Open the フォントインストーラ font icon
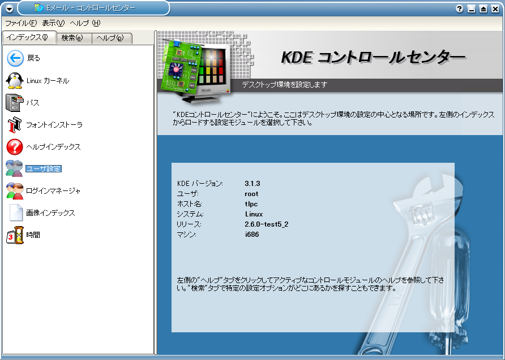505x360 pixels. 15,125
